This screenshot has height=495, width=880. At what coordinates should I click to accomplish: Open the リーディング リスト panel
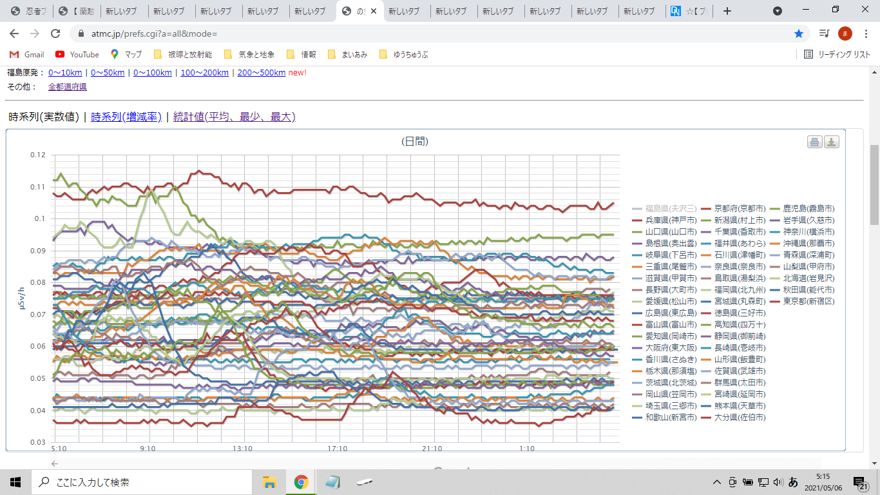[x=837, y=55]
